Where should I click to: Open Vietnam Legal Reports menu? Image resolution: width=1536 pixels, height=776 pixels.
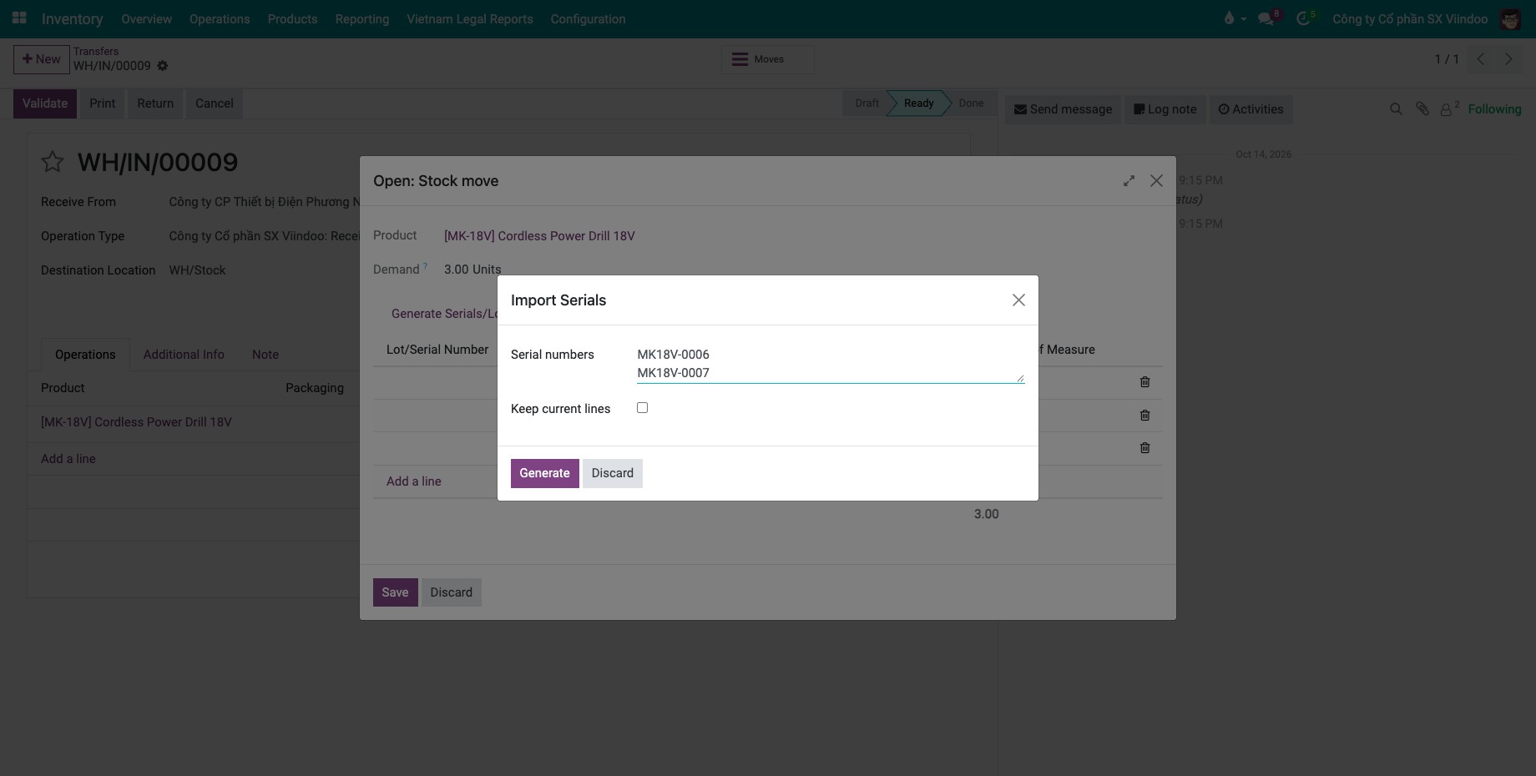[x=470, y=18]
